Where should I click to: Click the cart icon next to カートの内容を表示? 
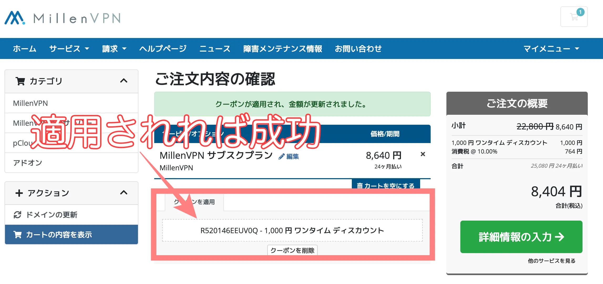[x=17, y=234]
